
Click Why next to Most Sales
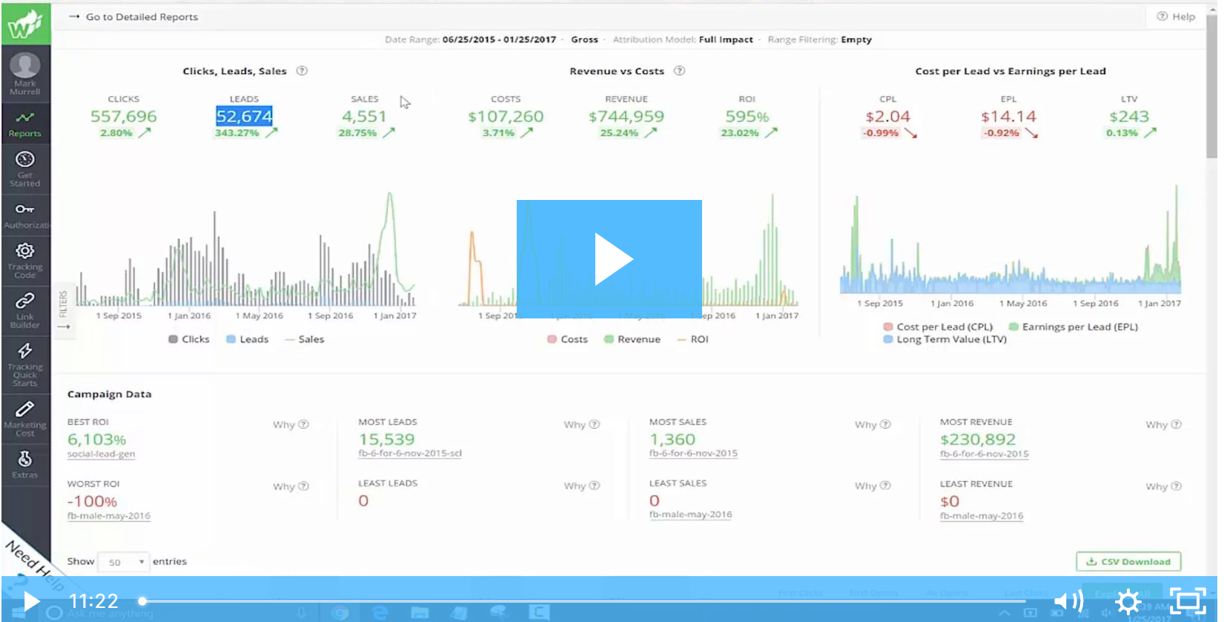[x=873, y=425]
